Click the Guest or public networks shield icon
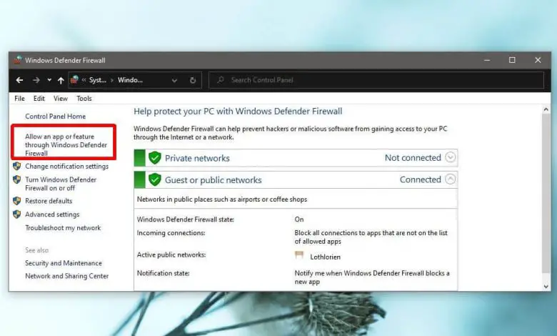Image resolution: width=557 pixels, height=336 pixels. point(155,179)
